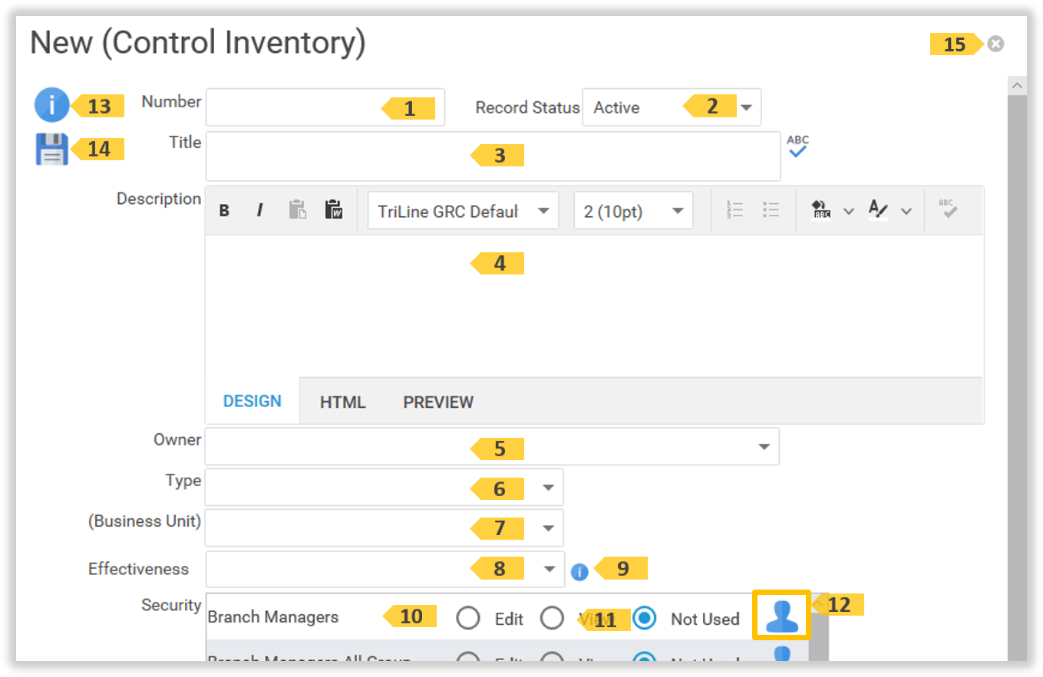Click the info icon beside Effectiveness
Viewport: 1043px width, 677px height.
[580, 572]
